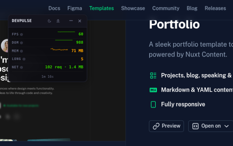
Task: Open the Figma navigation link
Action: 75,8
